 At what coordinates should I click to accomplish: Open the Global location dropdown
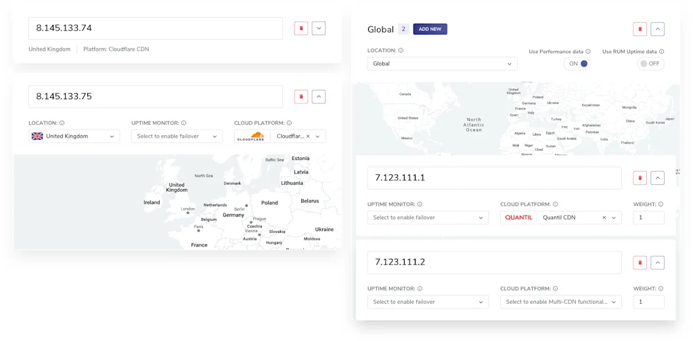[x=442, y=63]
